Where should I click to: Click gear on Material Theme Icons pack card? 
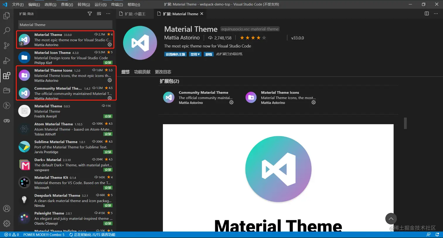click(x=313, y=102)
